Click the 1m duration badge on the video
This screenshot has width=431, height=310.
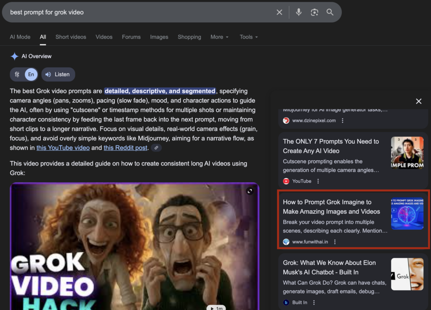pos(215,307)
